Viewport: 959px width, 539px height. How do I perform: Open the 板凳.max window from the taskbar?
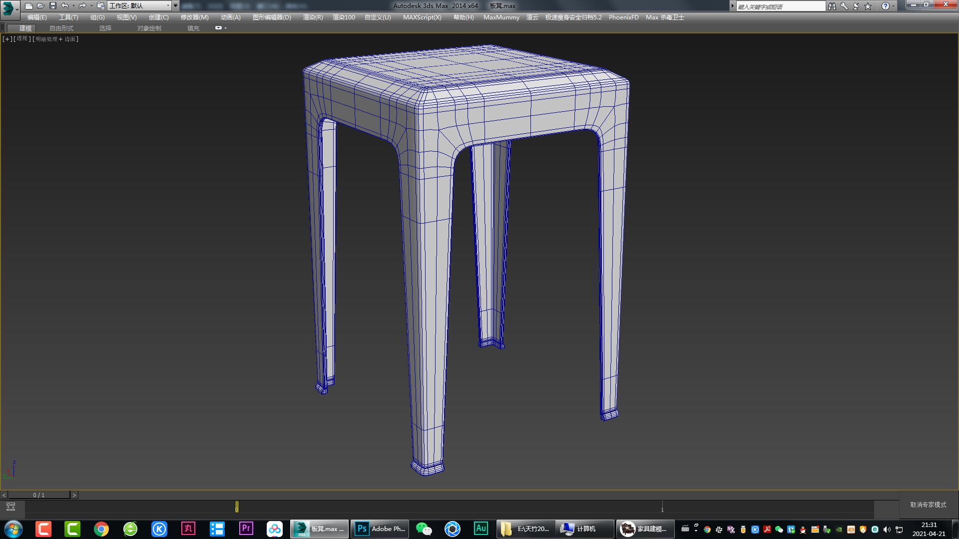pos(319,529)
